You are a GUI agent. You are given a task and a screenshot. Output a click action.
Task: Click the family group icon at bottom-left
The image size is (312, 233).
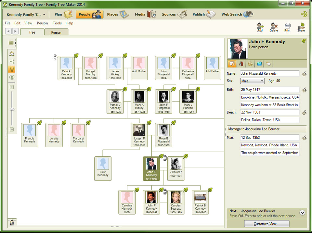[12, 222]
